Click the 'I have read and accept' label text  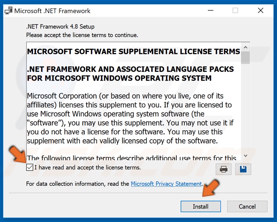(x=87, y=167)
